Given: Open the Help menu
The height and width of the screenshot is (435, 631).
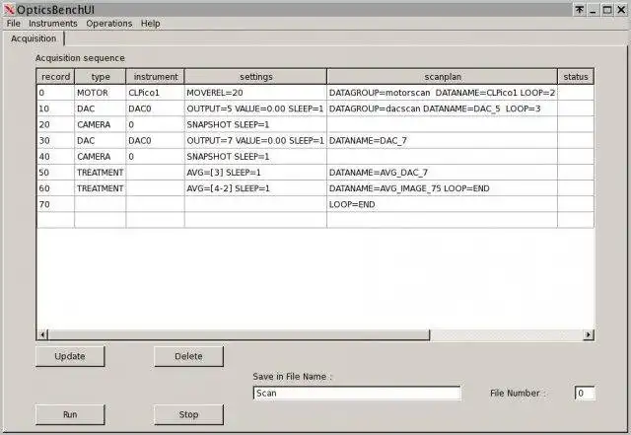Looking at the screenshot, I should coord(151,24).
